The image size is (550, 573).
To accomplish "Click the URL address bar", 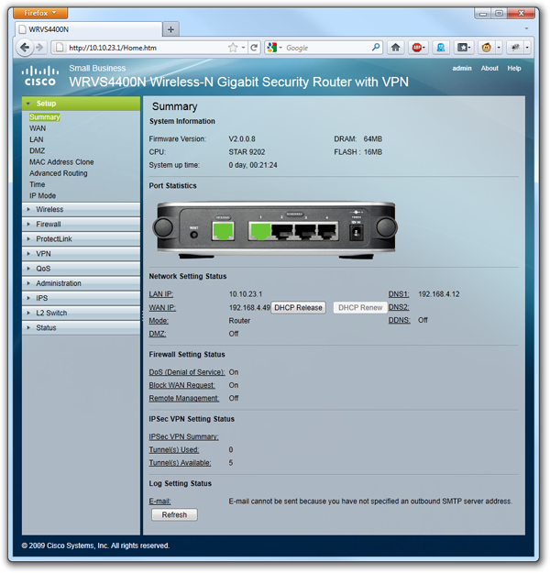I will (146, 48).
